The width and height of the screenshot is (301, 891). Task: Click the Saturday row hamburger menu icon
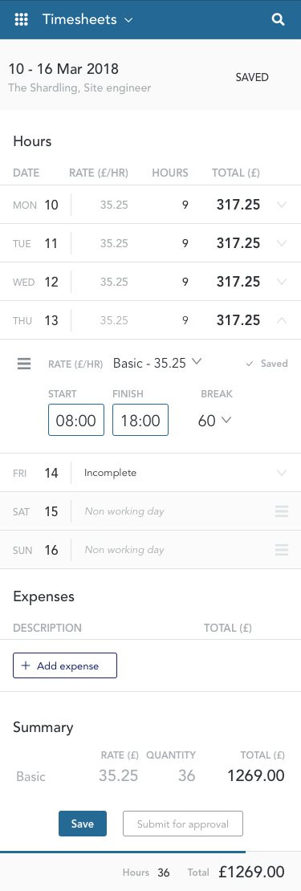(282, 511)
